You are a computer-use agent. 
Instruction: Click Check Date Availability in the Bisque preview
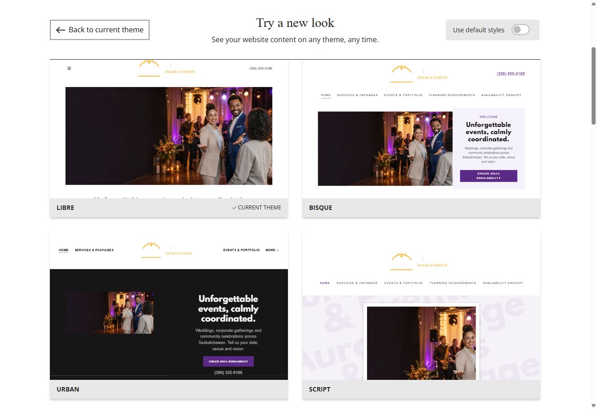click(489, 176)
